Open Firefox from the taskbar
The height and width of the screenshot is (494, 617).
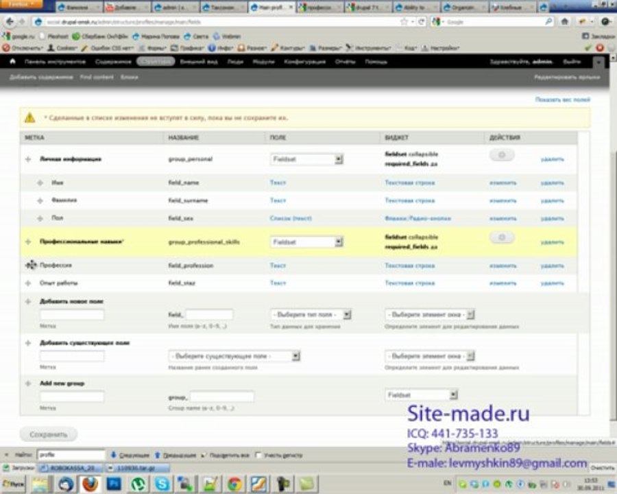coord(90,484)
